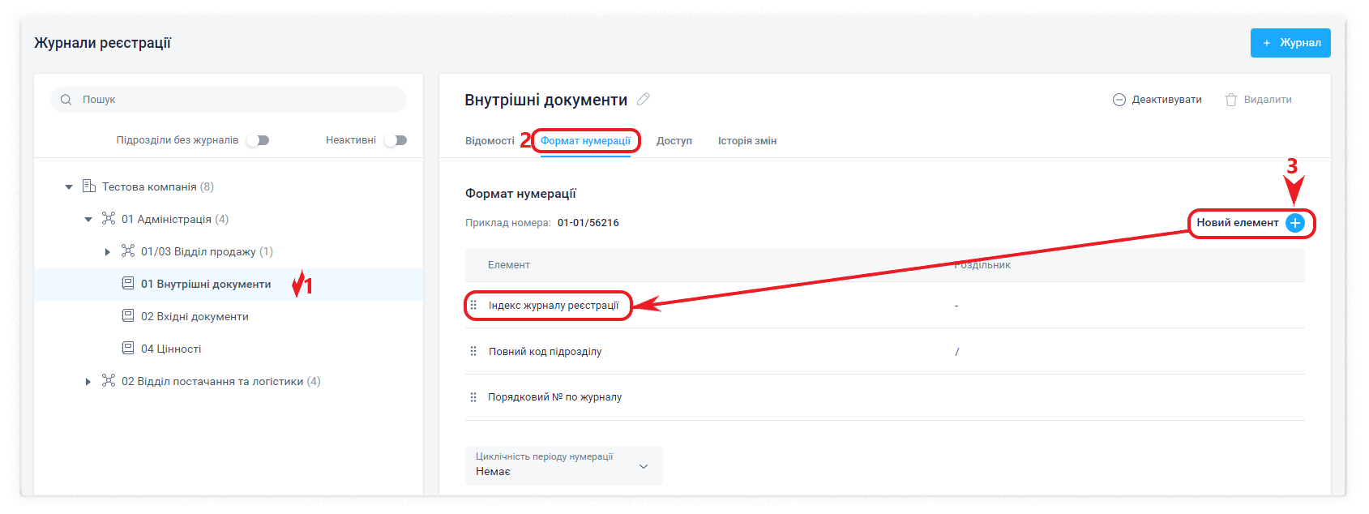
Task: Expand the 01/03 Відділ продажу node
Action: click(108, 252)
